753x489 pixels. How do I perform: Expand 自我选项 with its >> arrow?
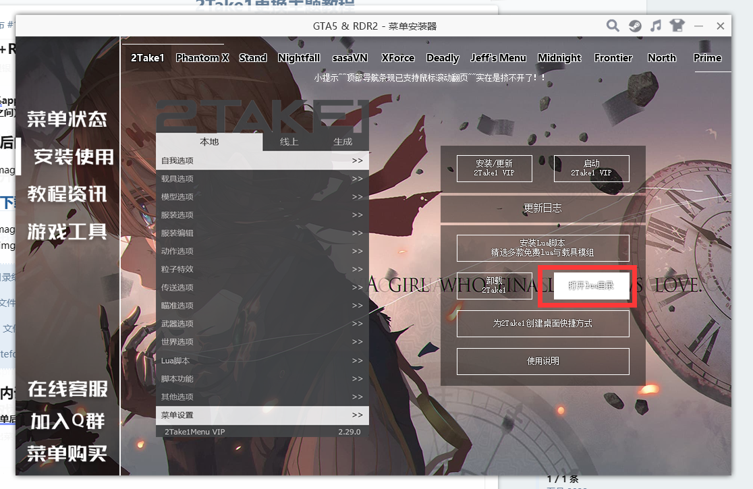pos(357,161)
